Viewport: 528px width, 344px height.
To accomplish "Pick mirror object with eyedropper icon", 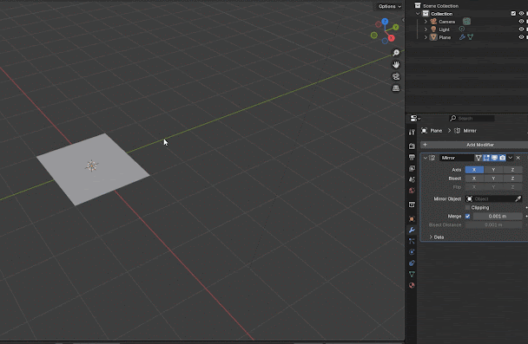I will click(x=518, y=199).
